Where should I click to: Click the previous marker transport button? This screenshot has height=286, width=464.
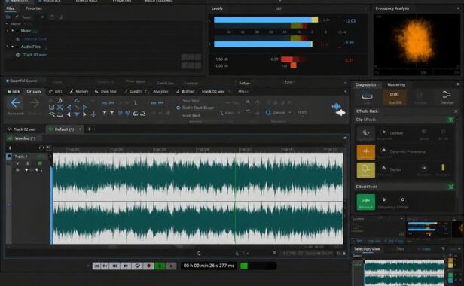105,266
